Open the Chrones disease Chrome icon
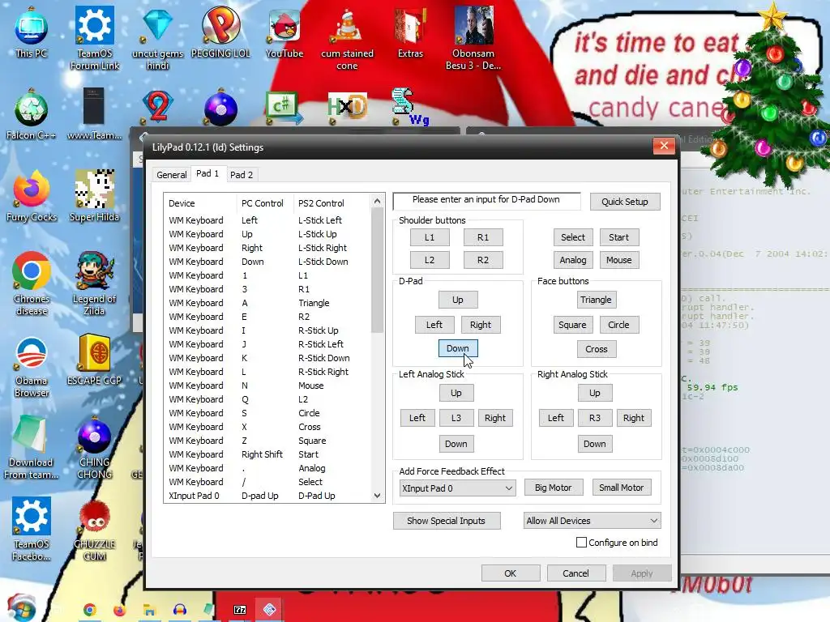830x622 pixels. pos(32,283)
